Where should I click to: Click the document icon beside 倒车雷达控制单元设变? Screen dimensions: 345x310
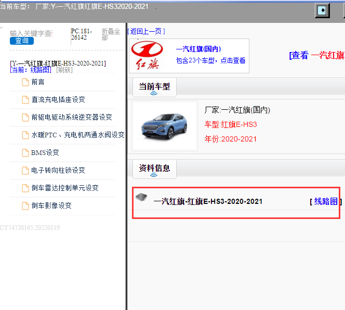pos(25,188)
